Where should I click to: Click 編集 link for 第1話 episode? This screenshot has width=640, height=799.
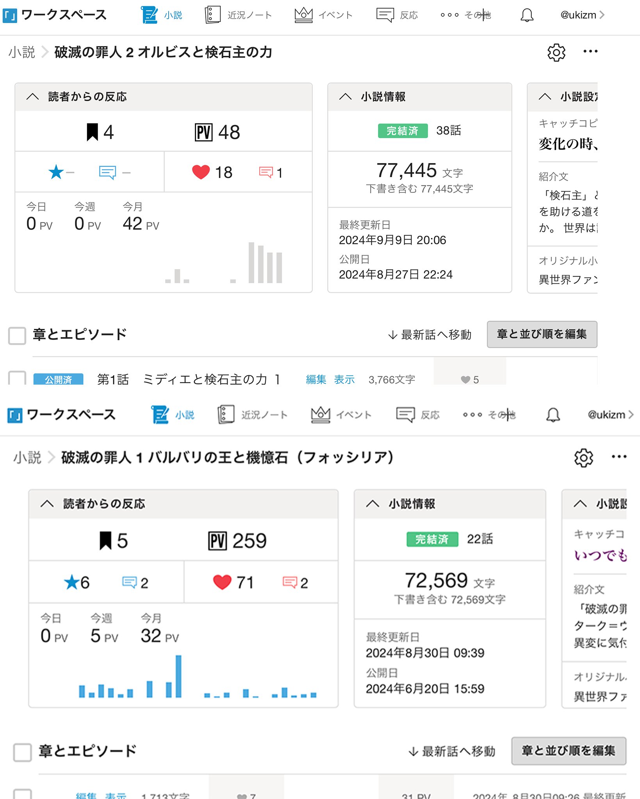316,379
